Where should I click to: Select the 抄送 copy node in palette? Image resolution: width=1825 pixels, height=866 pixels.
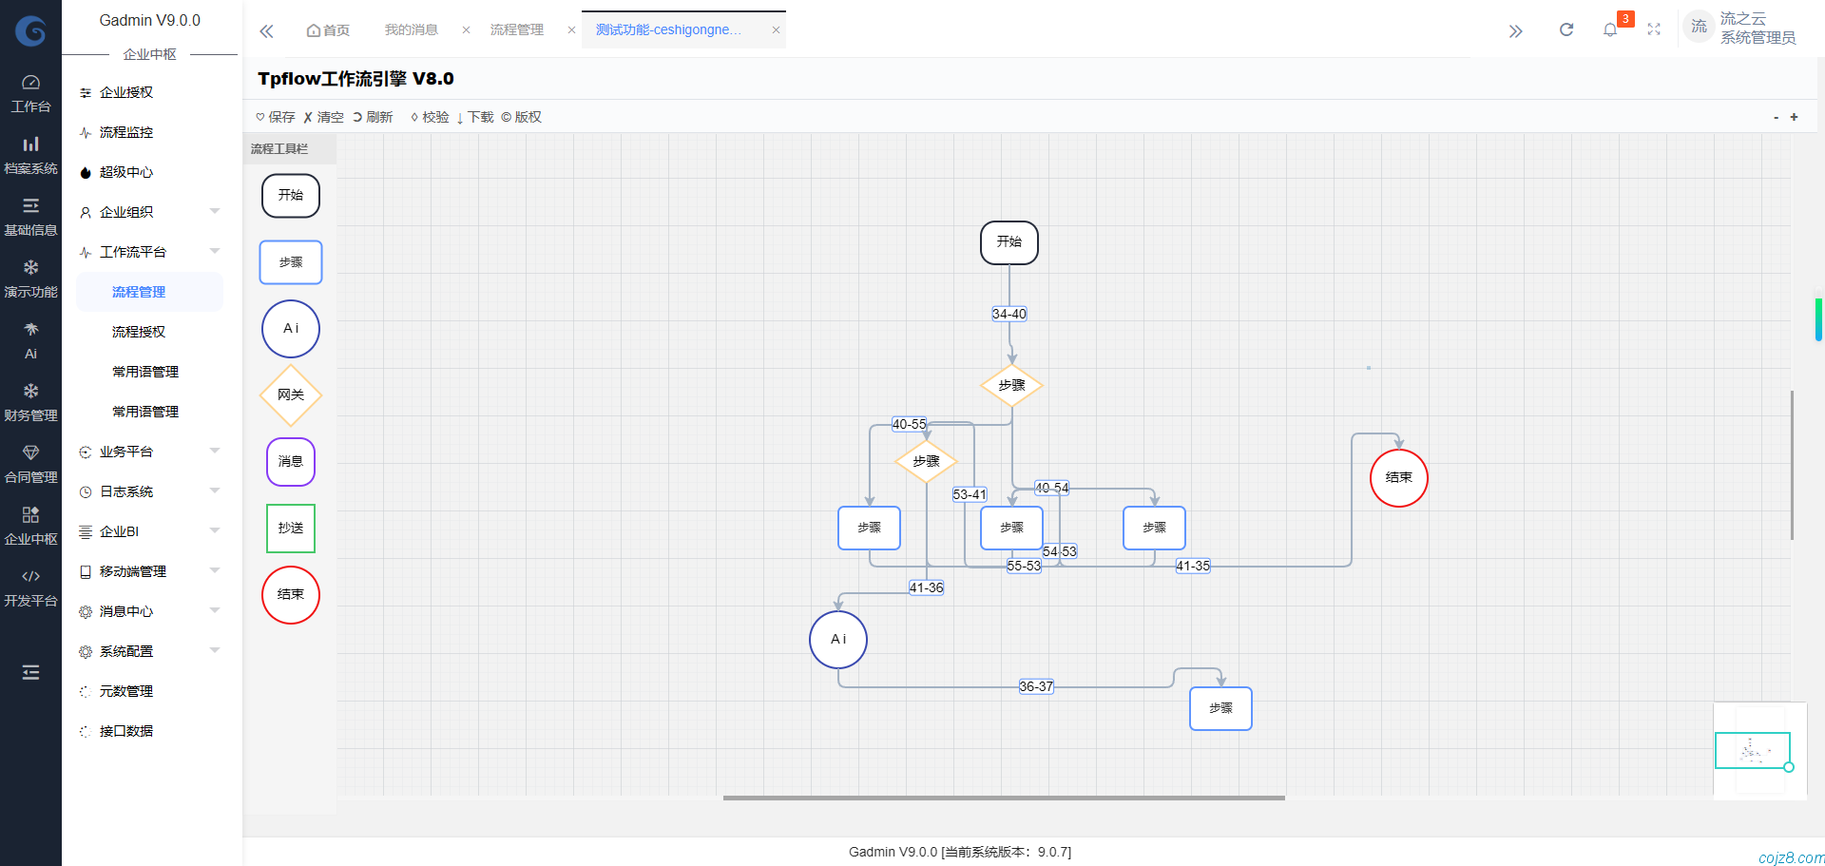290,529
